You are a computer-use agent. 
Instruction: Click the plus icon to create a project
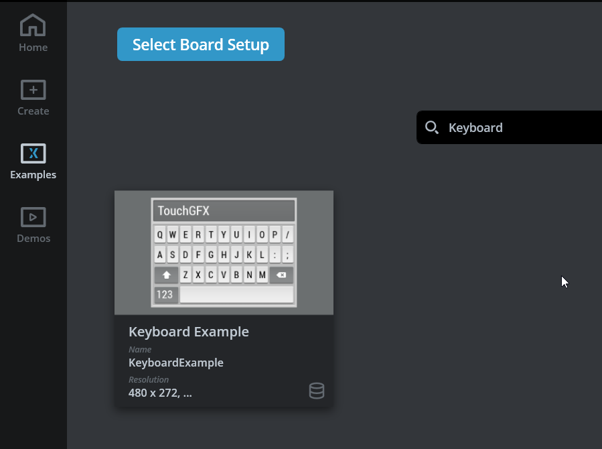pos(33,88)
